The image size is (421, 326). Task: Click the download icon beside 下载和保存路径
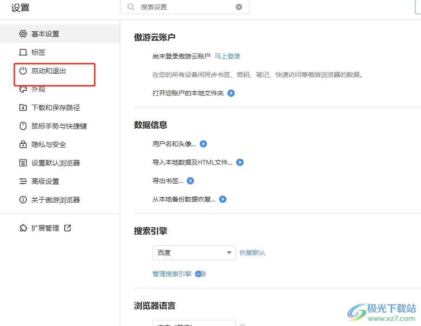tap(23, 108)
